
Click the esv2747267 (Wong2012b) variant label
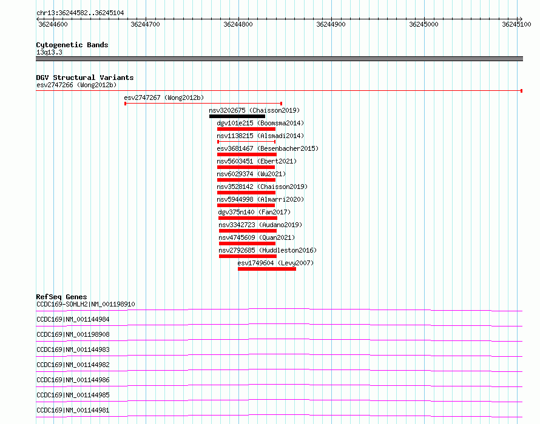pyautogui.click(x=164, y=98)
